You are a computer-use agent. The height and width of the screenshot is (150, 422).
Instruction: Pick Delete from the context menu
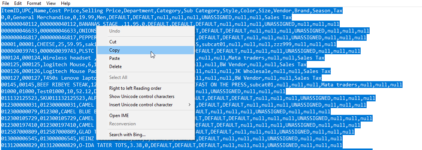pyautogui.click(x=115, y=67)
